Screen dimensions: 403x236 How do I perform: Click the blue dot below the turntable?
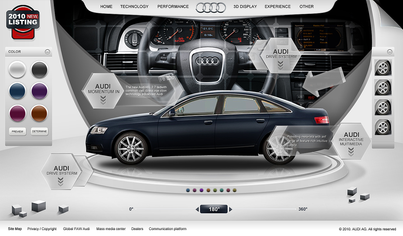coord(188,190)
